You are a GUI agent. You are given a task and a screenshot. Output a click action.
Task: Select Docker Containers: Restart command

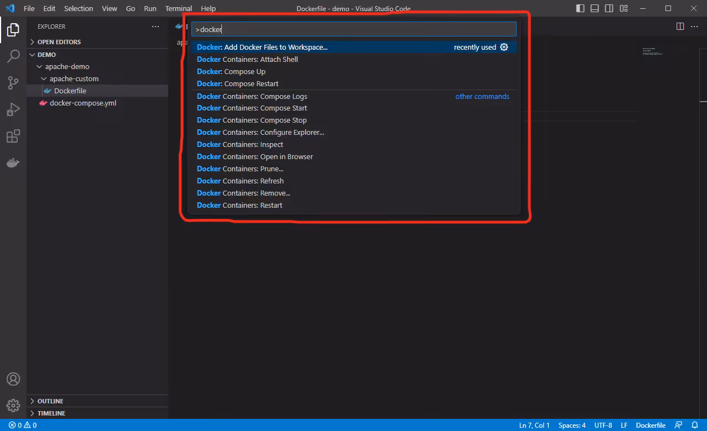click(354, 205)
